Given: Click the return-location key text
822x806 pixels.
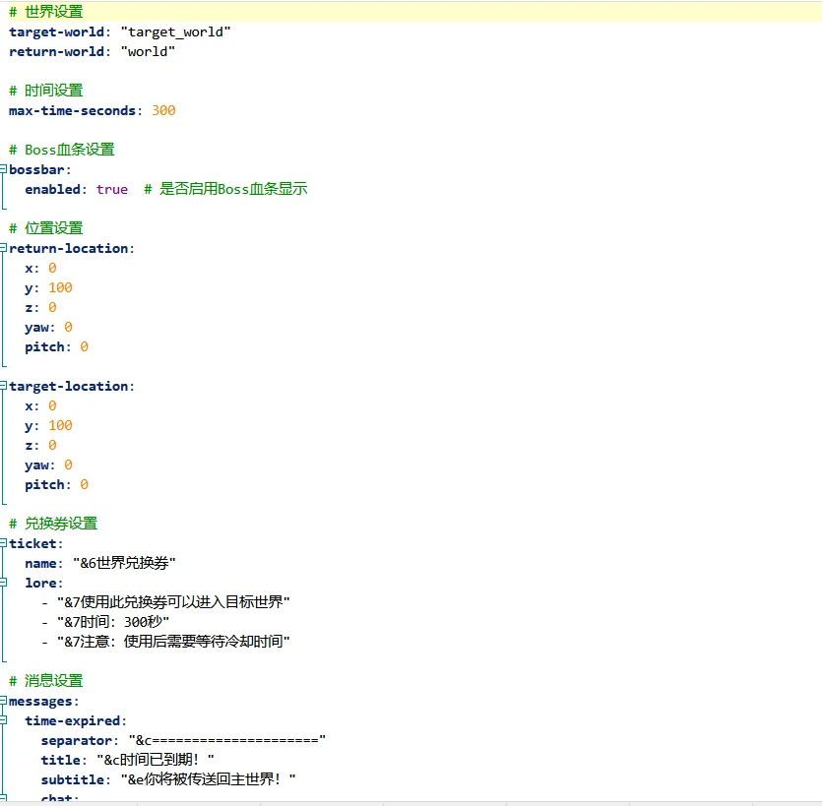Looking at the screenshot, I should (x=69, y=248).
